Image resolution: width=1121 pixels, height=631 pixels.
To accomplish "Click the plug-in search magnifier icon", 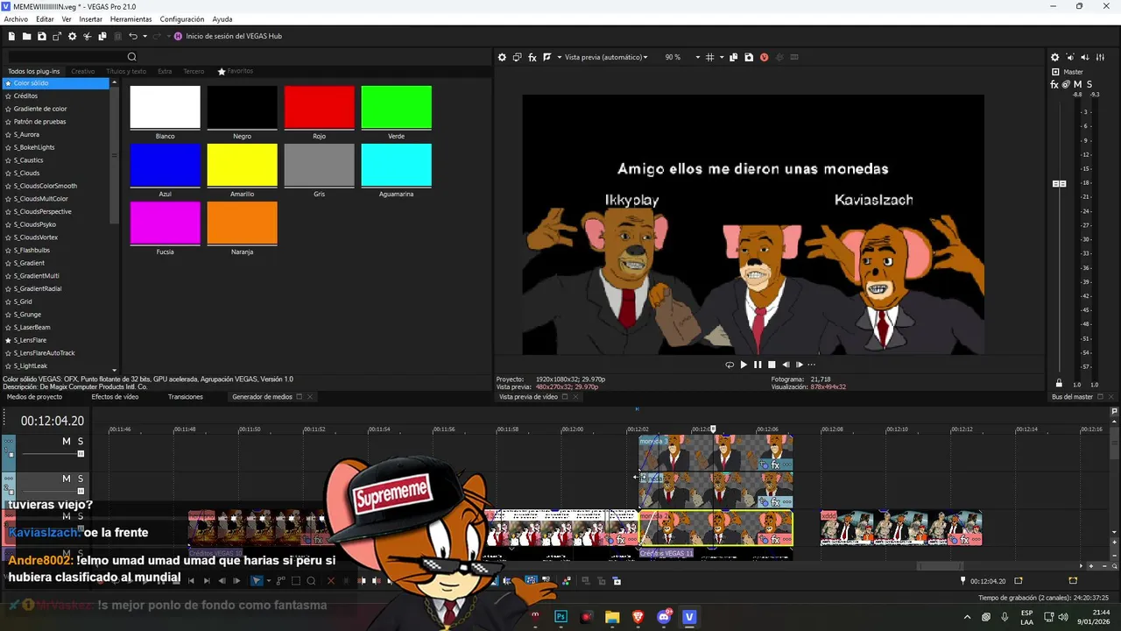I will 132,57.
